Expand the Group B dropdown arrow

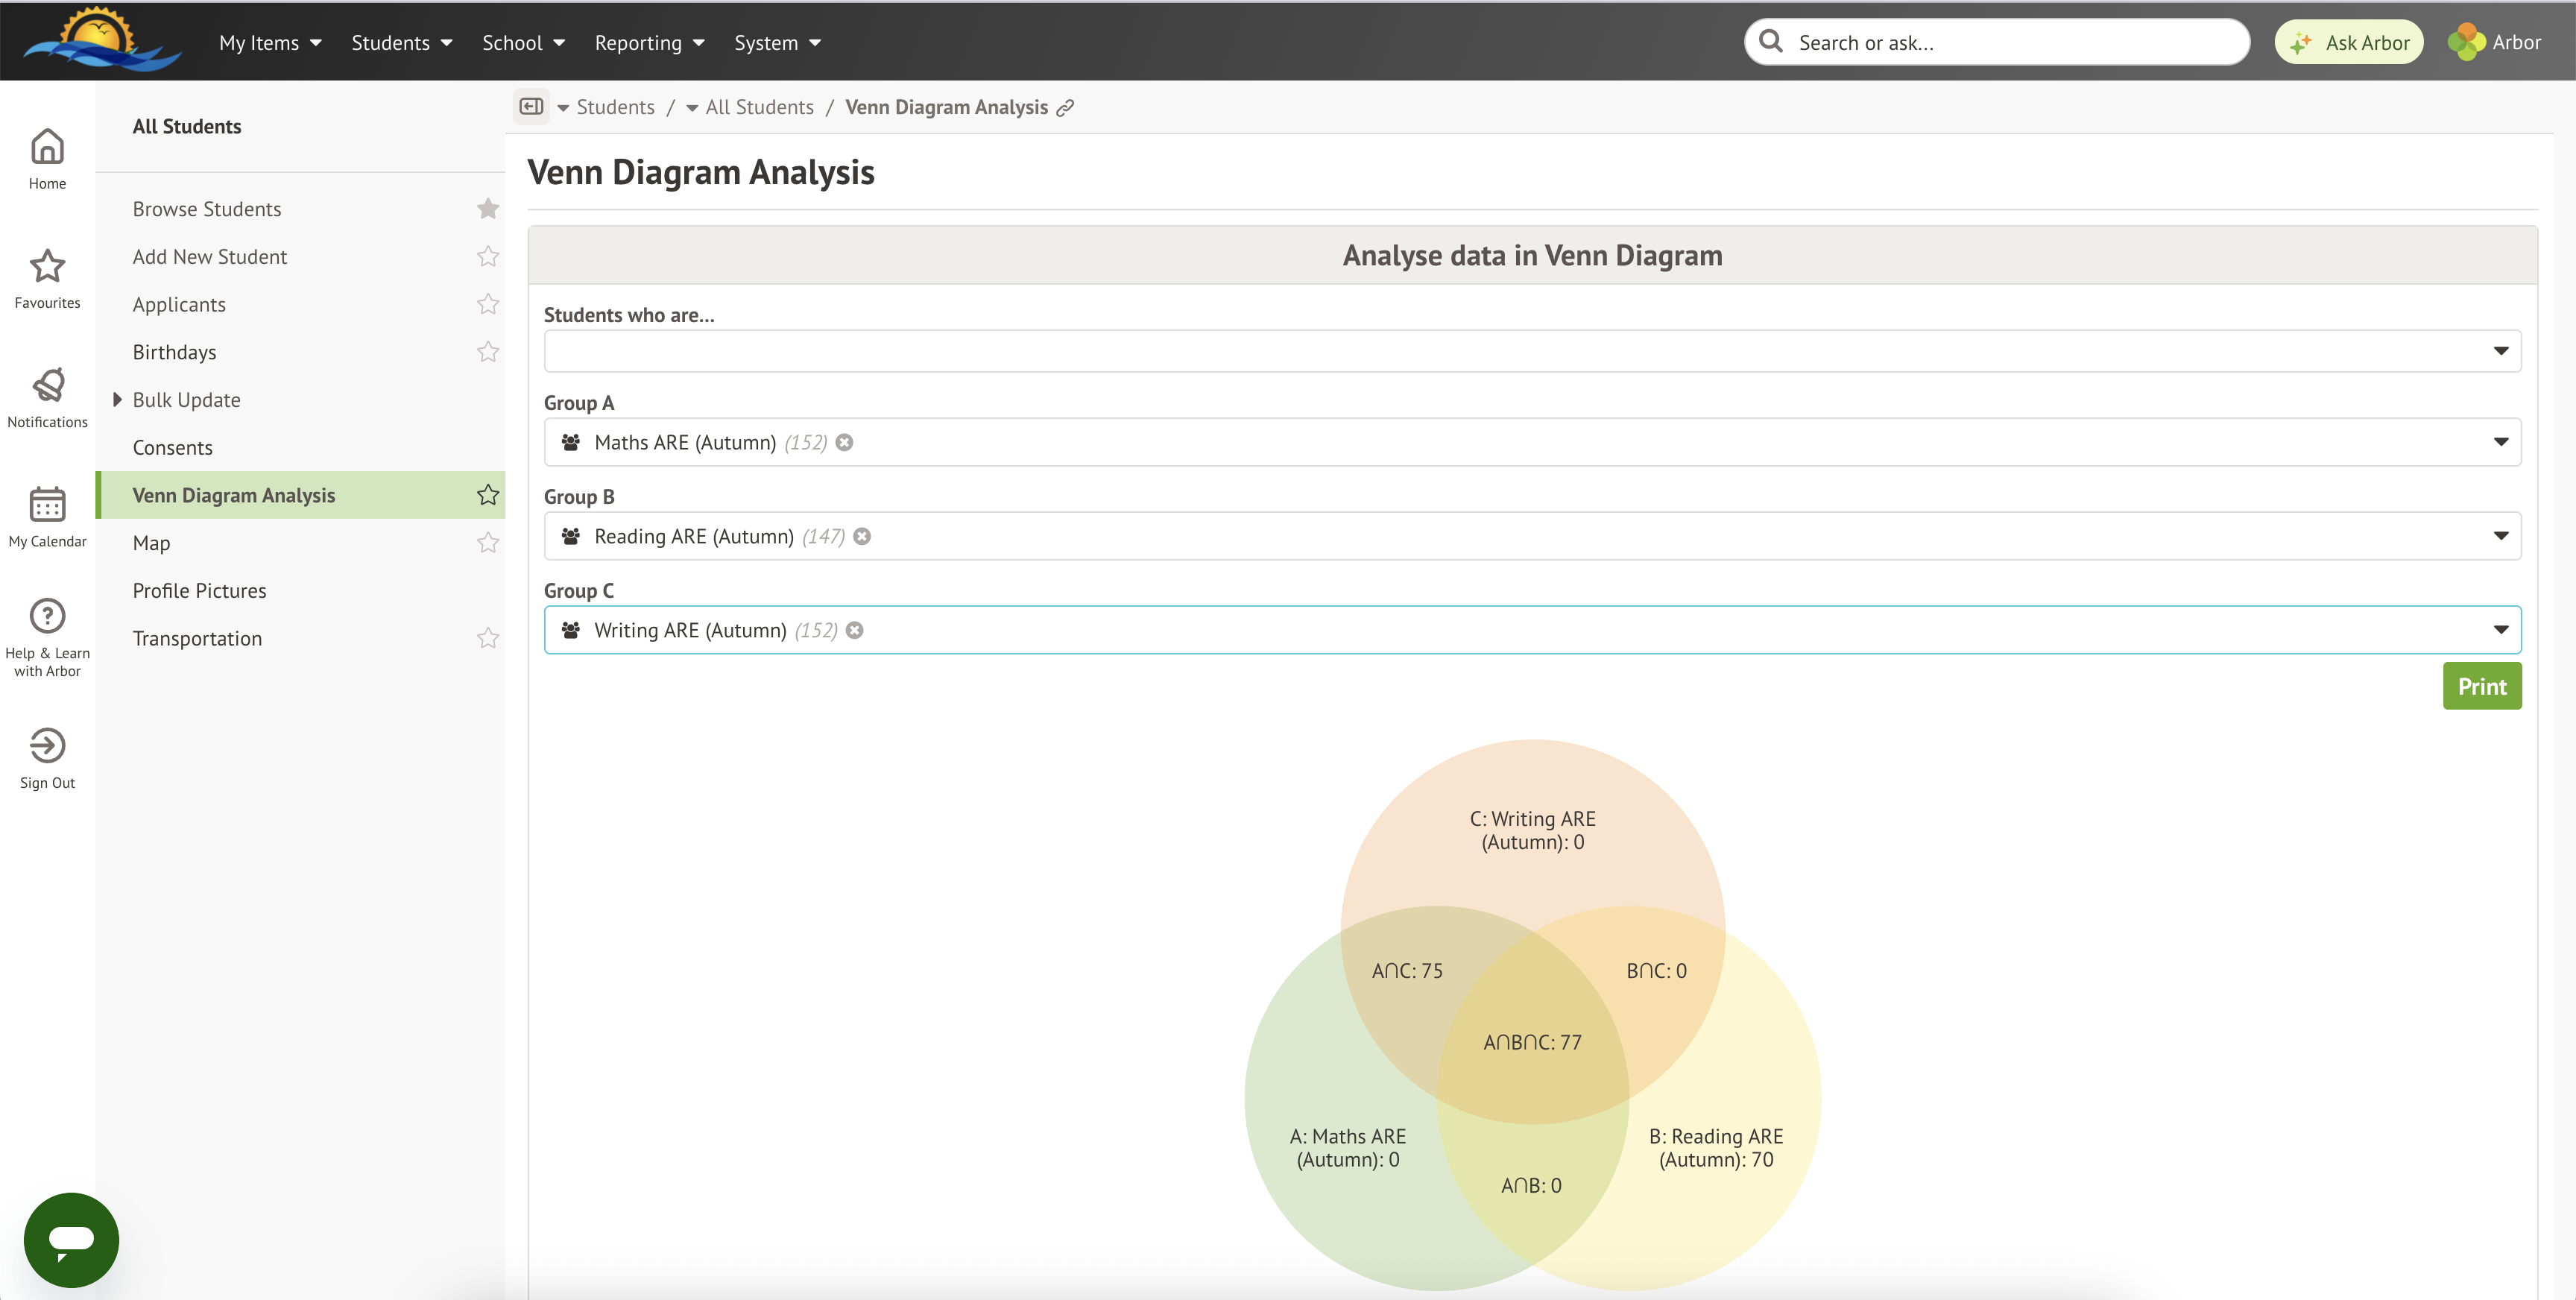pyautogui.click(x=2500, y=536)
